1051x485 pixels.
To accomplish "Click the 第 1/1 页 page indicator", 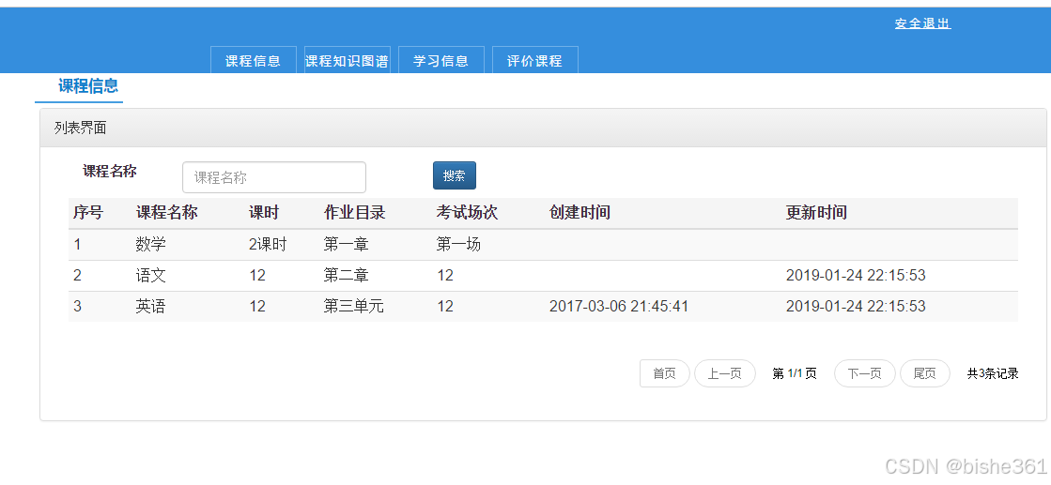I will tap(795, 373).
